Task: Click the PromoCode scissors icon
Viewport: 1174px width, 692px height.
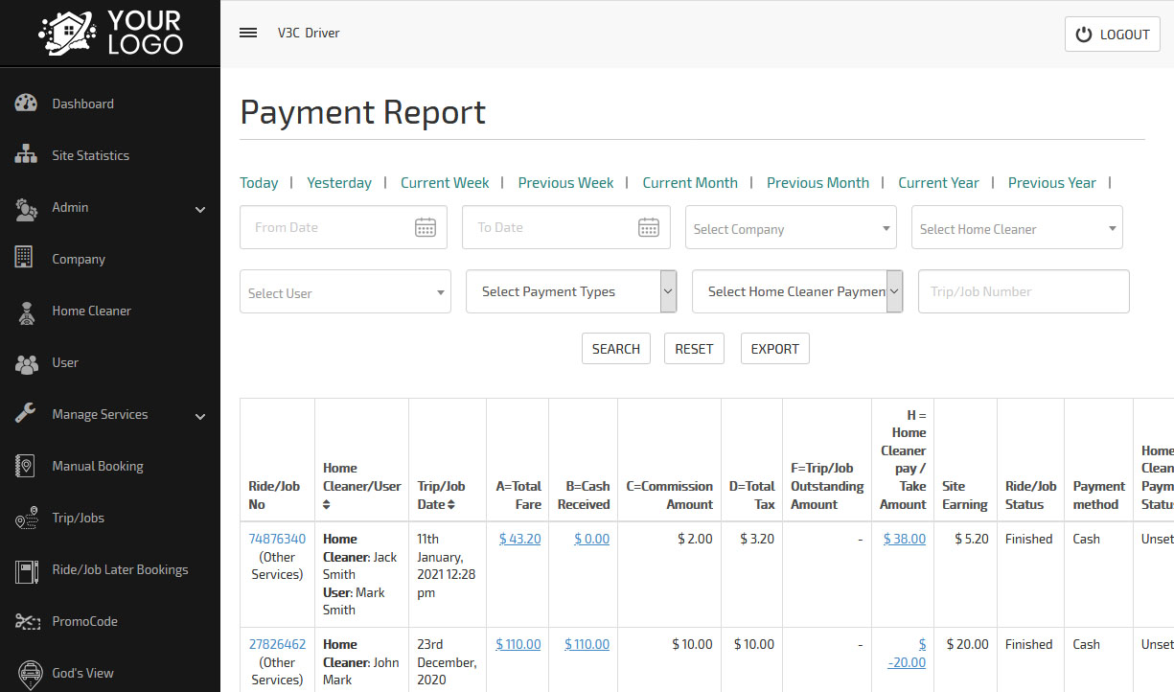Action: [26, 621]
